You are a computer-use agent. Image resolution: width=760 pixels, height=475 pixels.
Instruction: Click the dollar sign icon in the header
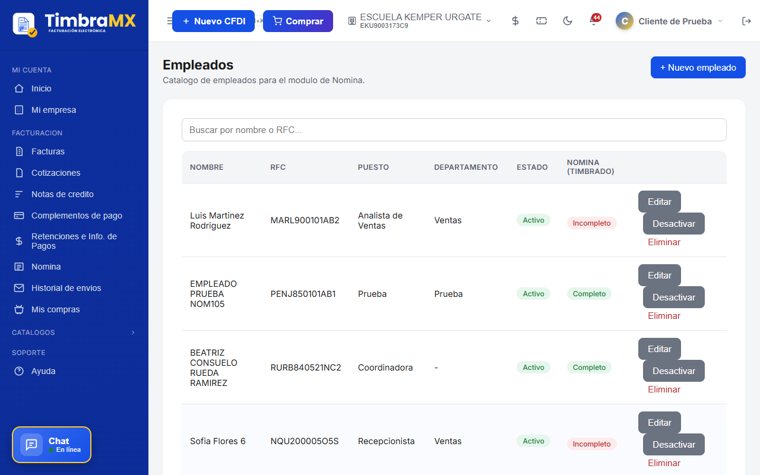click(x=515, y=21)
